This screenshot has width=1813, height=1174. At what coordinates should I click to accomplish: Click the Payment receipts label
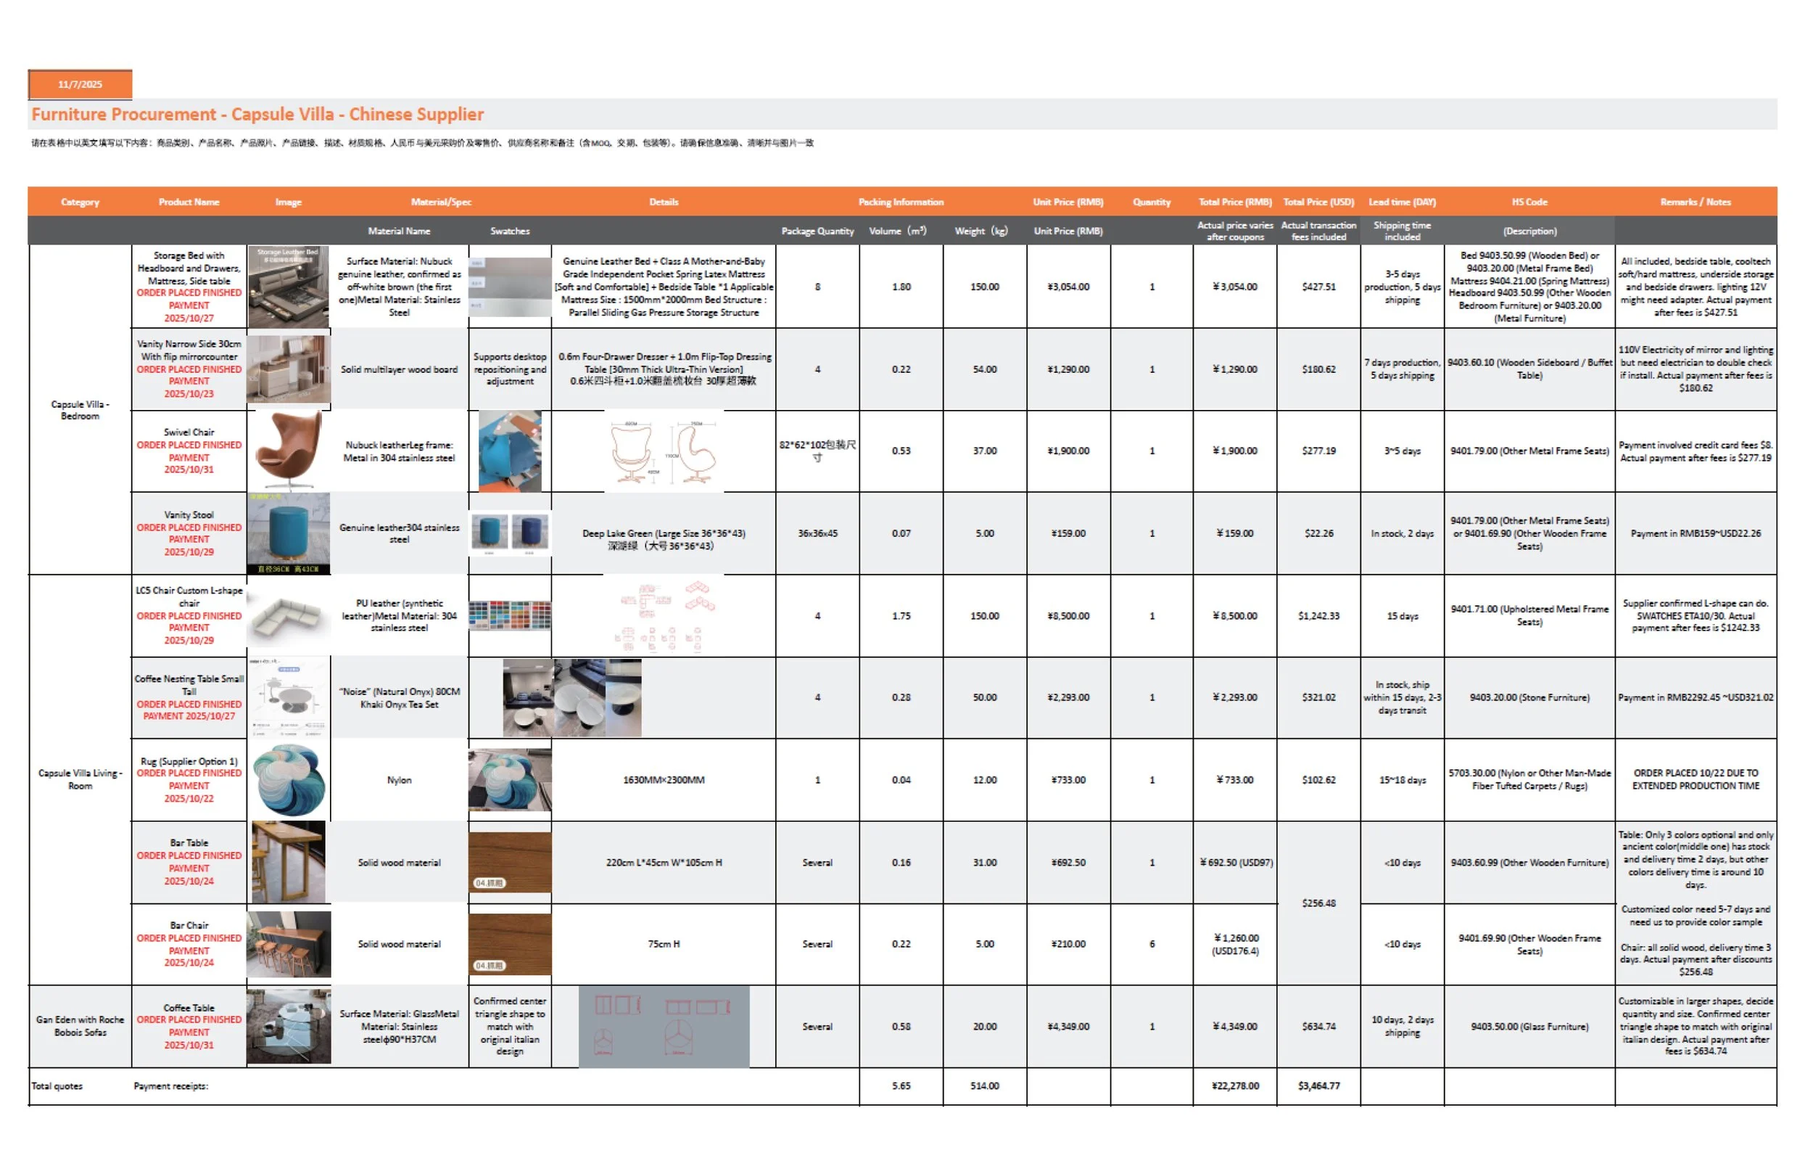coord(170,1085)
